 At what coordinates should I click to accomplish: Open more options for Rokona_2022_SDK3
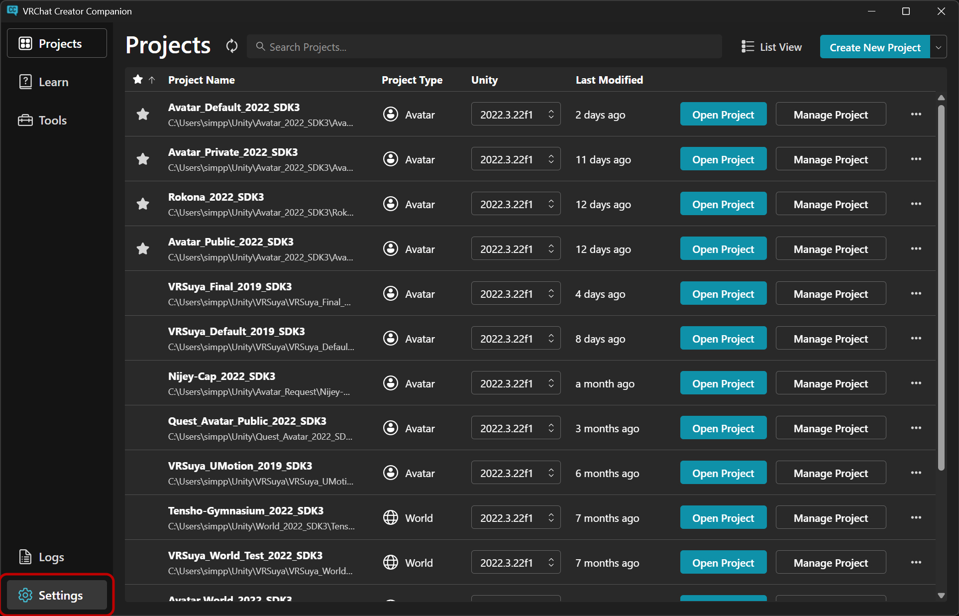[916, 204]
